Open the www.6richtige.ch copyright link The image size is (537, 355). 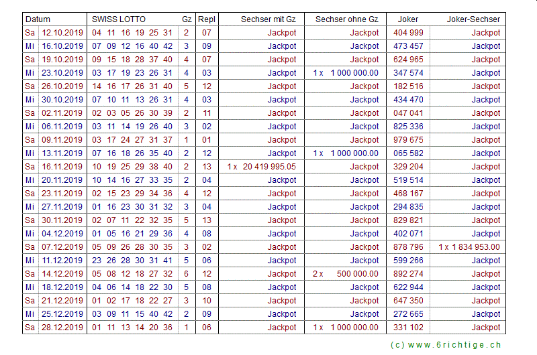[446, 344]
